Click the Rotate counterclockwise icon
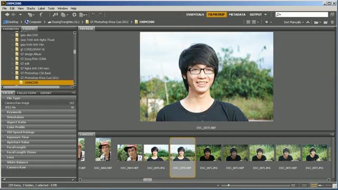Image resolution: width=338 pixels, height=190 pixels. (x=93, y=14)
